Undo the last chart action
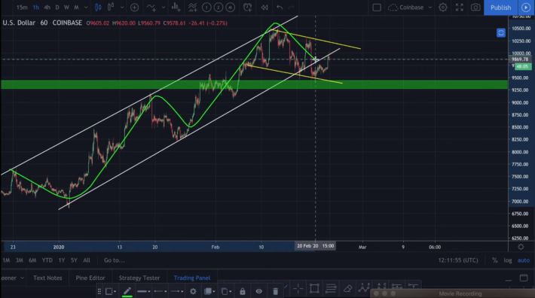535x298 pixels. click(280, 8)
